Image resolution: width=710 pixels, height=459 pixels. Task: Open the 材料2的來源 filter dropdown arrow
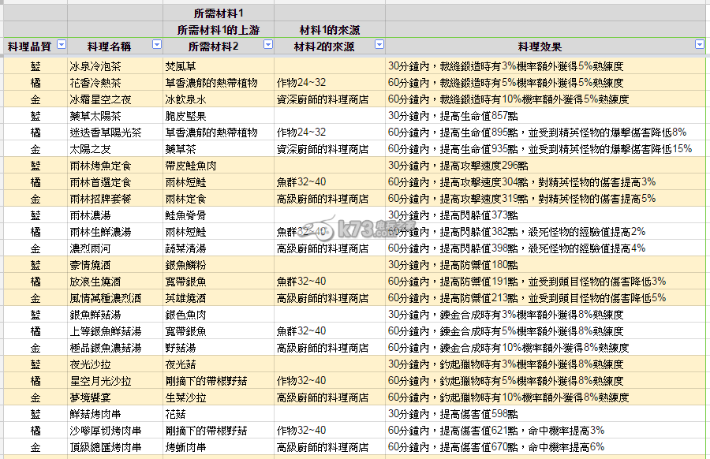379,46
